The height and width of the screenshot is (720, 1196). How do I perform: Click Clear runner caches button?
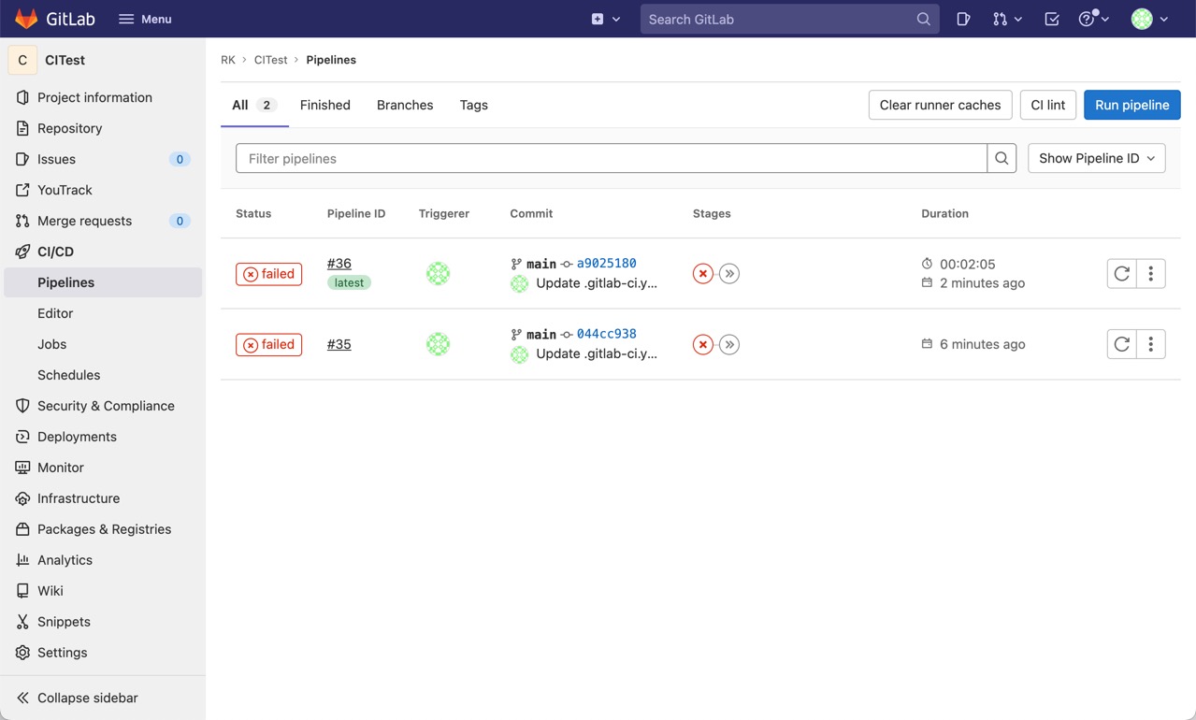[x=940, y=105]
